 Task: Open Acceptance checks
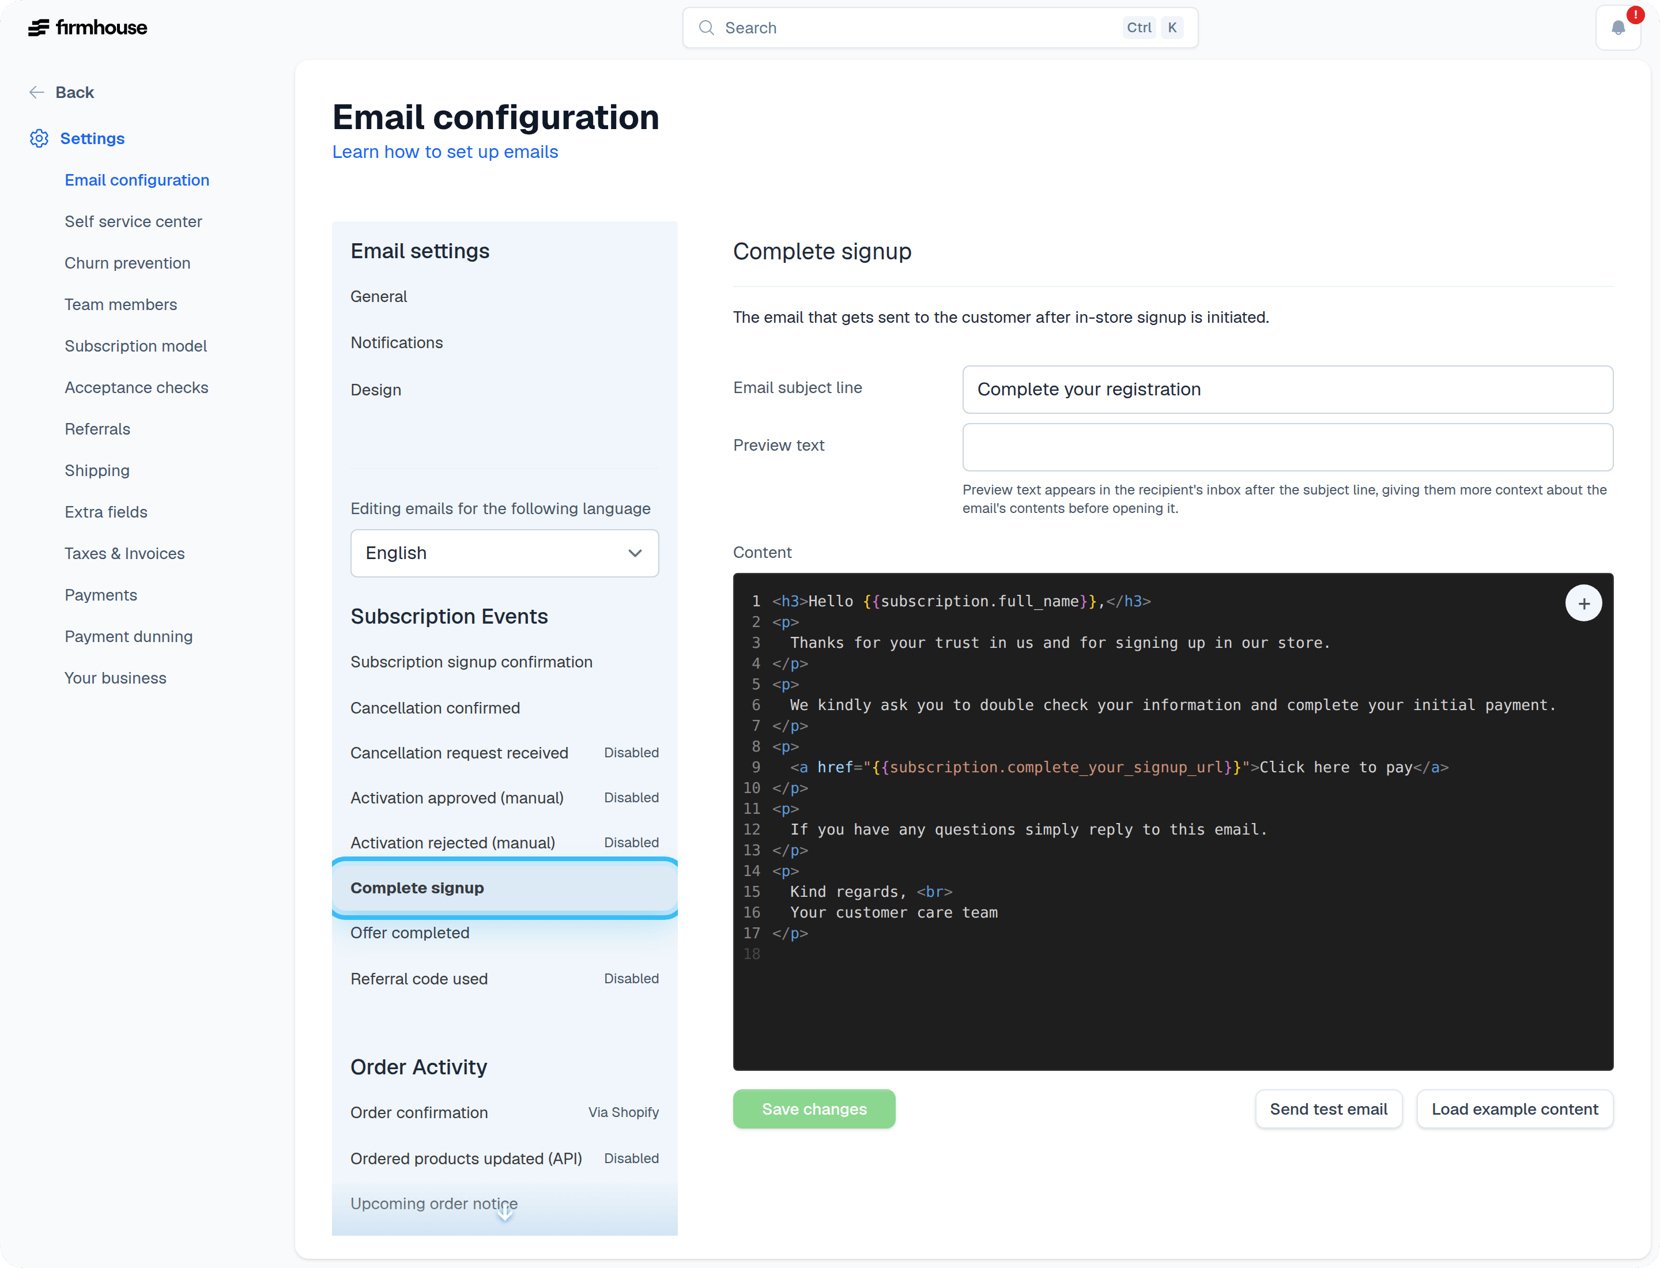pos(136,387)
